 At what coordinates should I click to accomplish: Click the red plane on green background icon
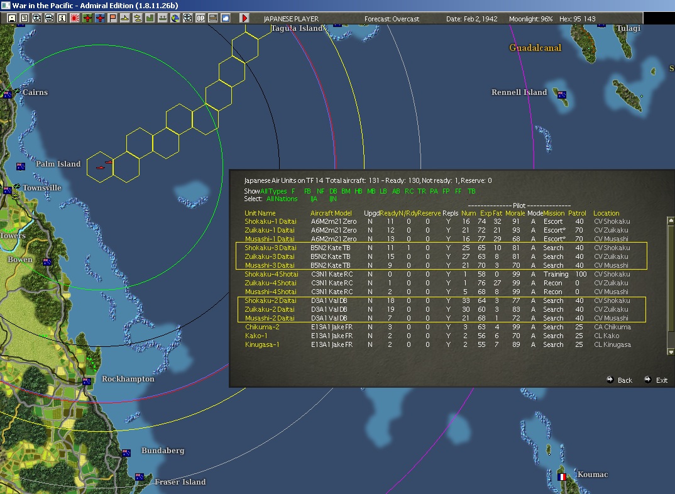(87, 18)
